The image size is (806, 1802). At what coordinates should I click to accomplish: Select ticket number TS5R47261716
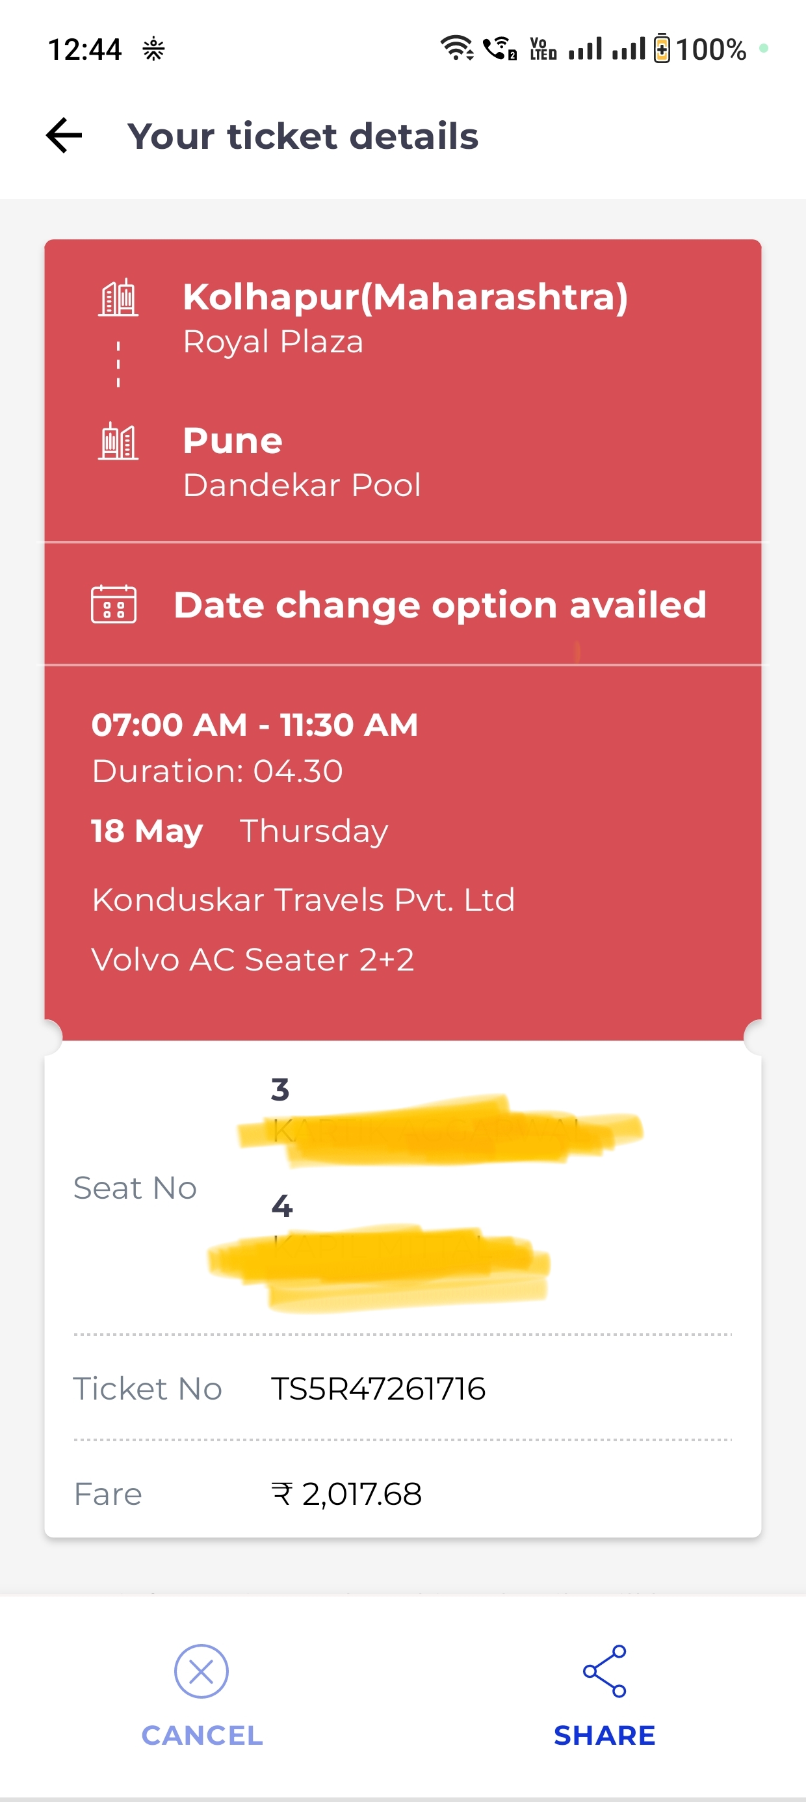(x=378, y=1388)
